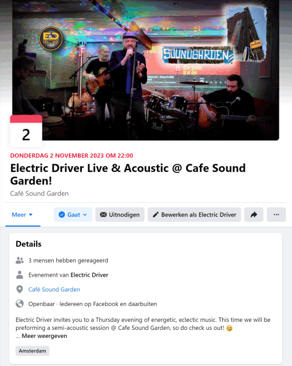Click the people icon beside responses count
Image resolution: width=292 pixels, height=366 pixels.
coord(19,260)
